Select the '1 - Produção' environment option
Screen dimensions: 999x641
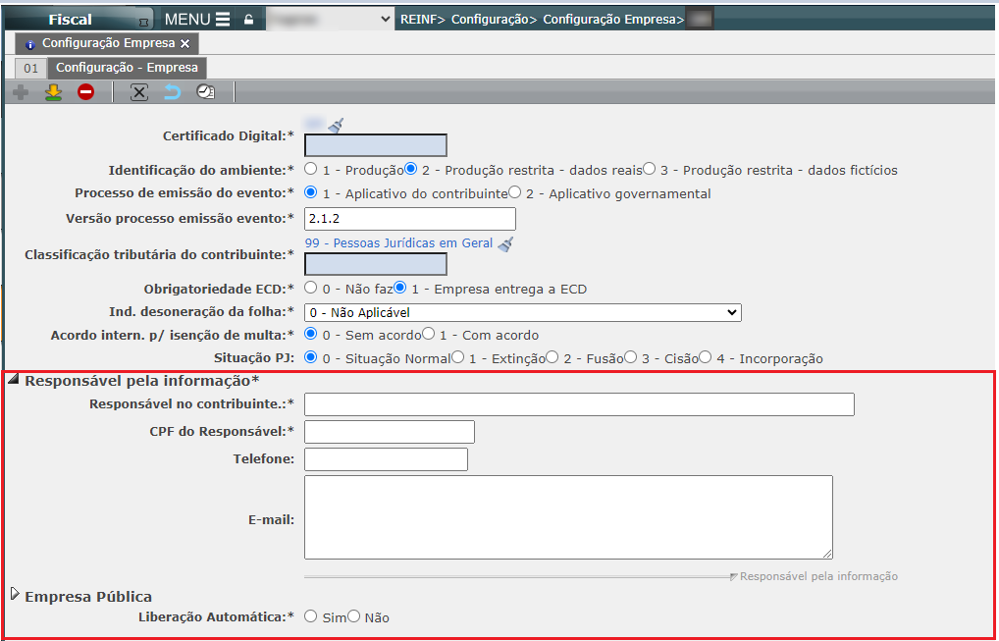pyautogui.click(x=311, y=169)
